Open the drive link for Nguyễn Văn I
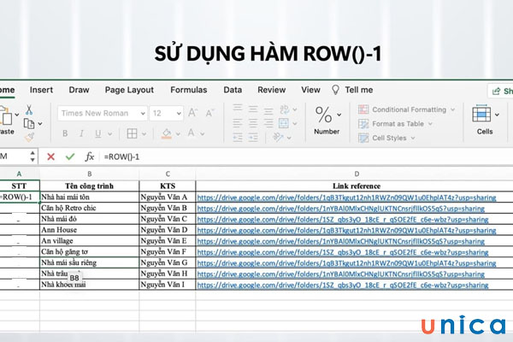 (x=343, y=286)
